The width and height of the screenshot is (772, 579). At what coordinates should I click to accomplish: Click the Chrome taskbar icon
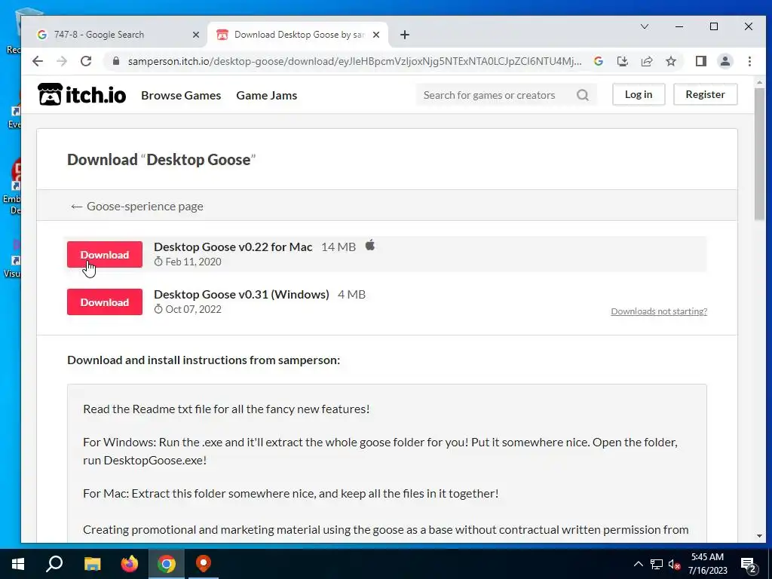(167, 564)
